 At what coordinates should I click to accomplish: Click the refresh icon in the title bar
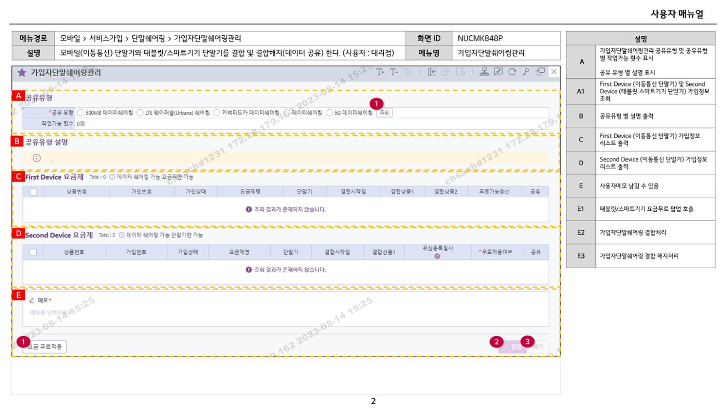(x=512, y=72)
